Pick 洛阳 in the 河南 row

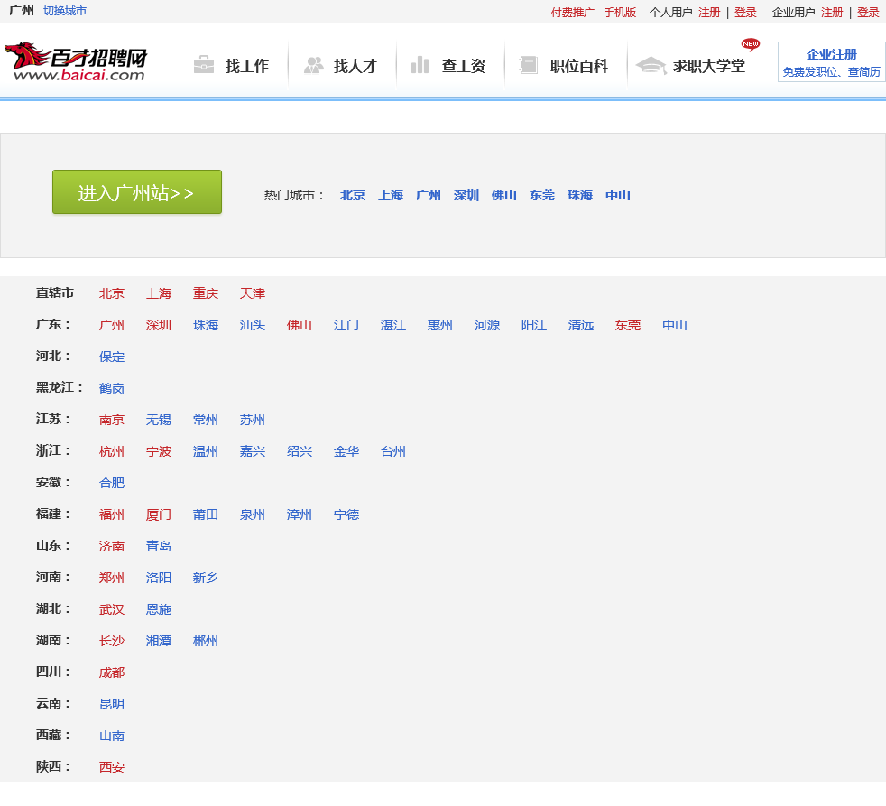[158, 578]
